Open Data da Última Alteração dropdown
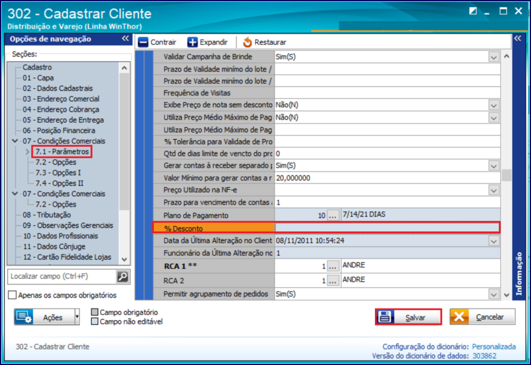 coord(494,241)
